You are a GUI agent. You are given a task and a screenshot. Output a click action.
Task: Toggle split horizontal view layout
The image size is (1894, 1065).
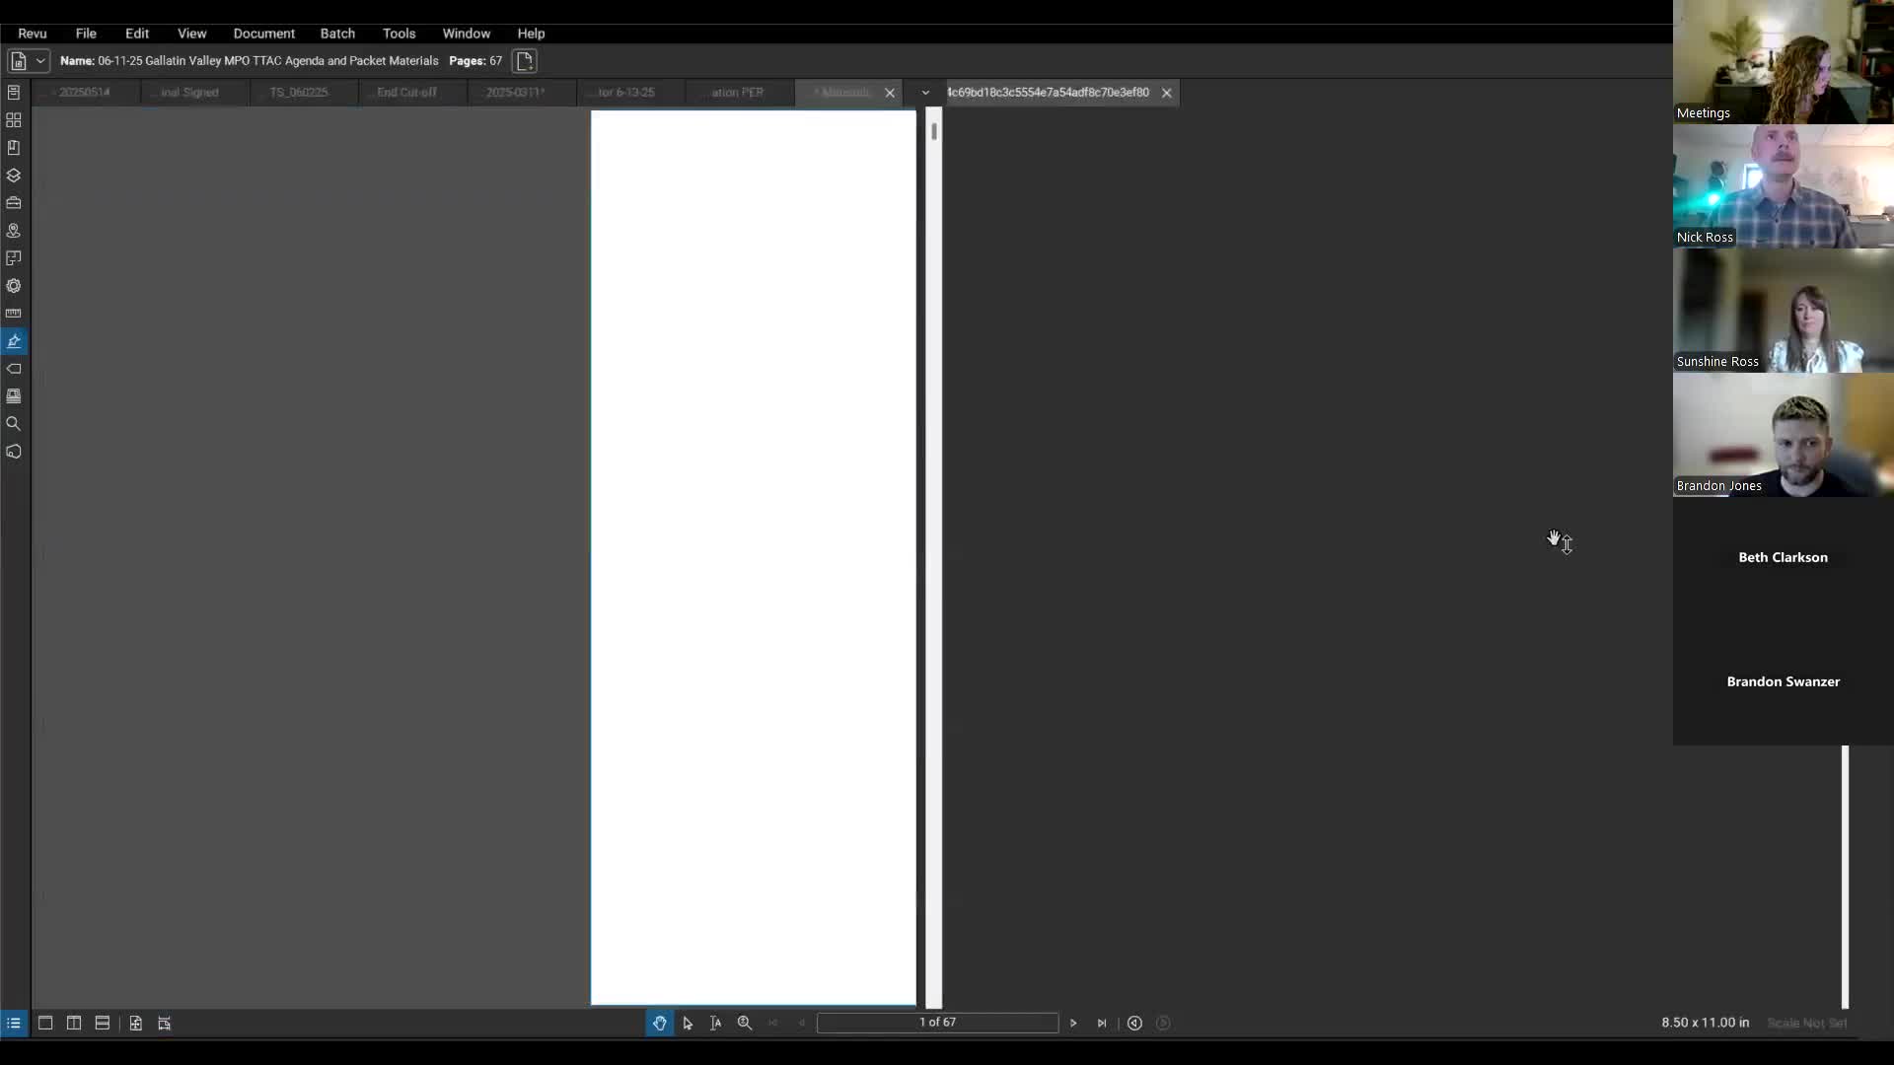coord(103,1024)
